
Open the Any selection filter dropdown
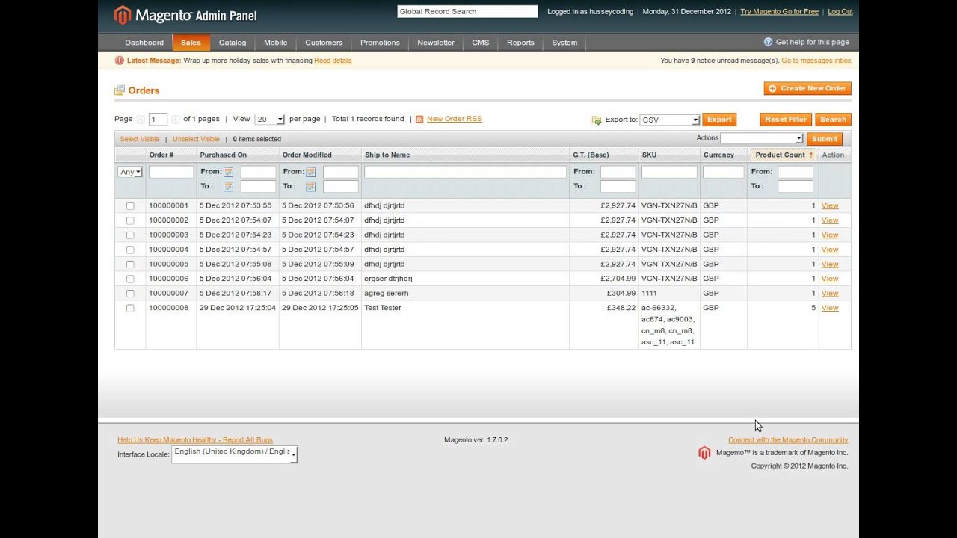pyautogui.click(x=130, y=172)
